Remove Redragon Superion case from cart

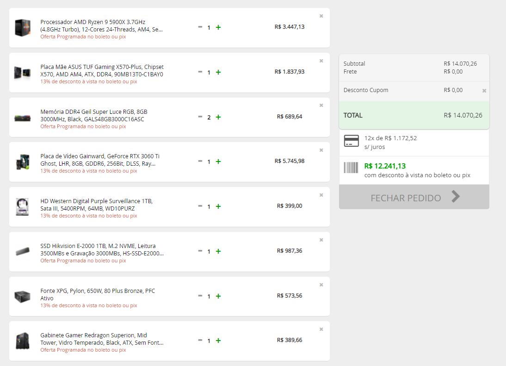coord(321,329)
